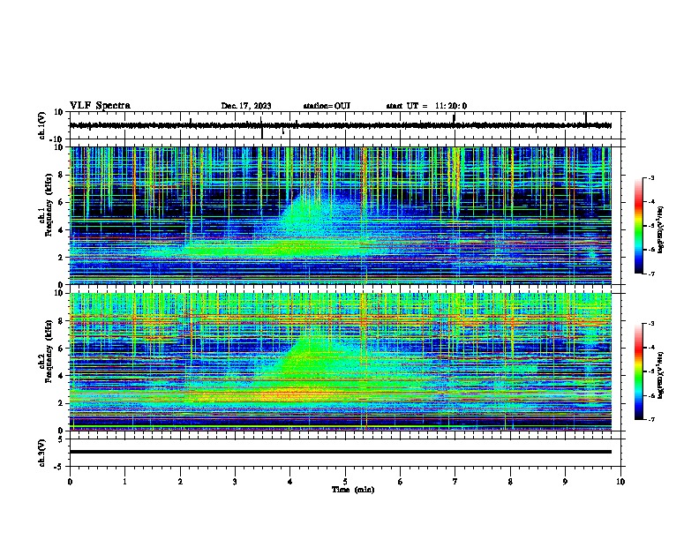Image resolution: width=699 pixels, height=540 pixels.
Task: Click the "-7" tick on ch.2 colorbar
Action: coord(651,419)
